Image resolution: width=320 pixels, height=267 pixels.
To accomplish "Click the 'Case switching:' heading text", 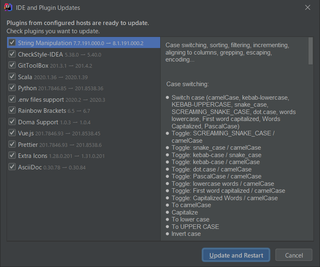I will click(x=188, y=84).
